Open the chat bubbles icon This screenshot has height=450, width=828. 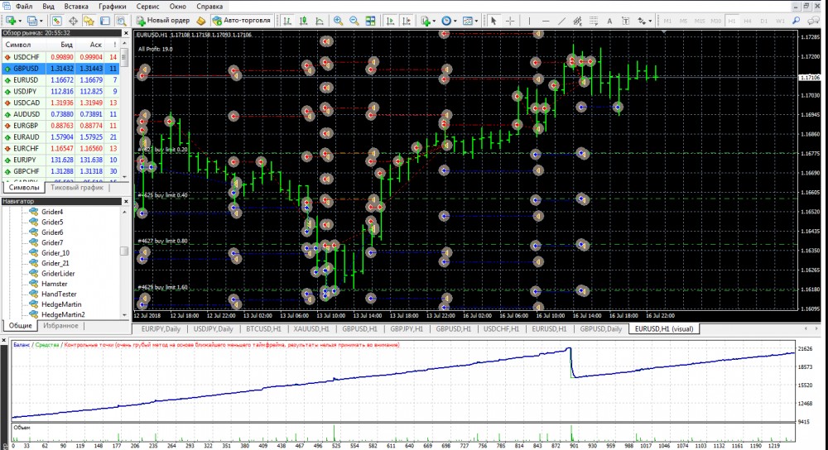coord(813,21)
